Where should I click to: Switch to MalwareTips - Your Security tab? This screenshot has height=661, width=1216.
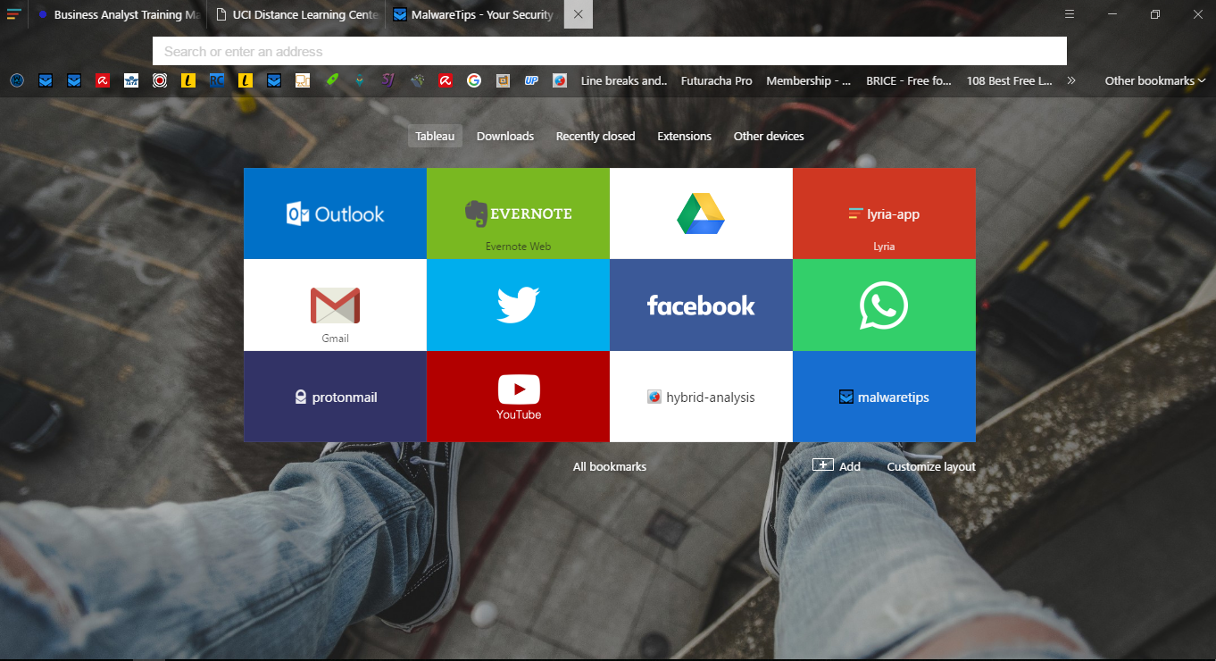click(475, 14)
